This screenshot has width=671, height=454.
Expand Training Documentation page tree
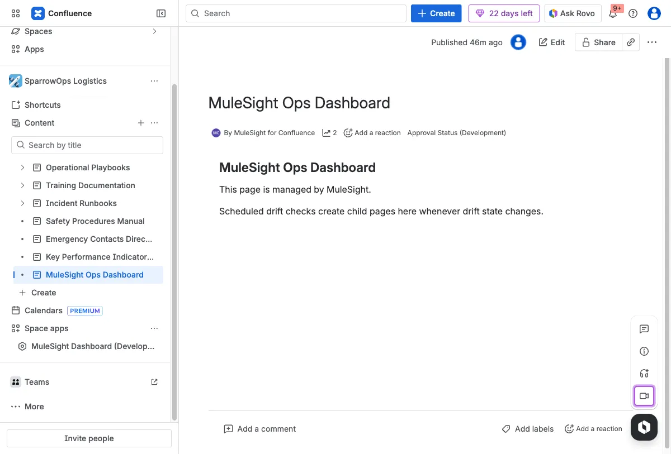(x=22, y=185)
